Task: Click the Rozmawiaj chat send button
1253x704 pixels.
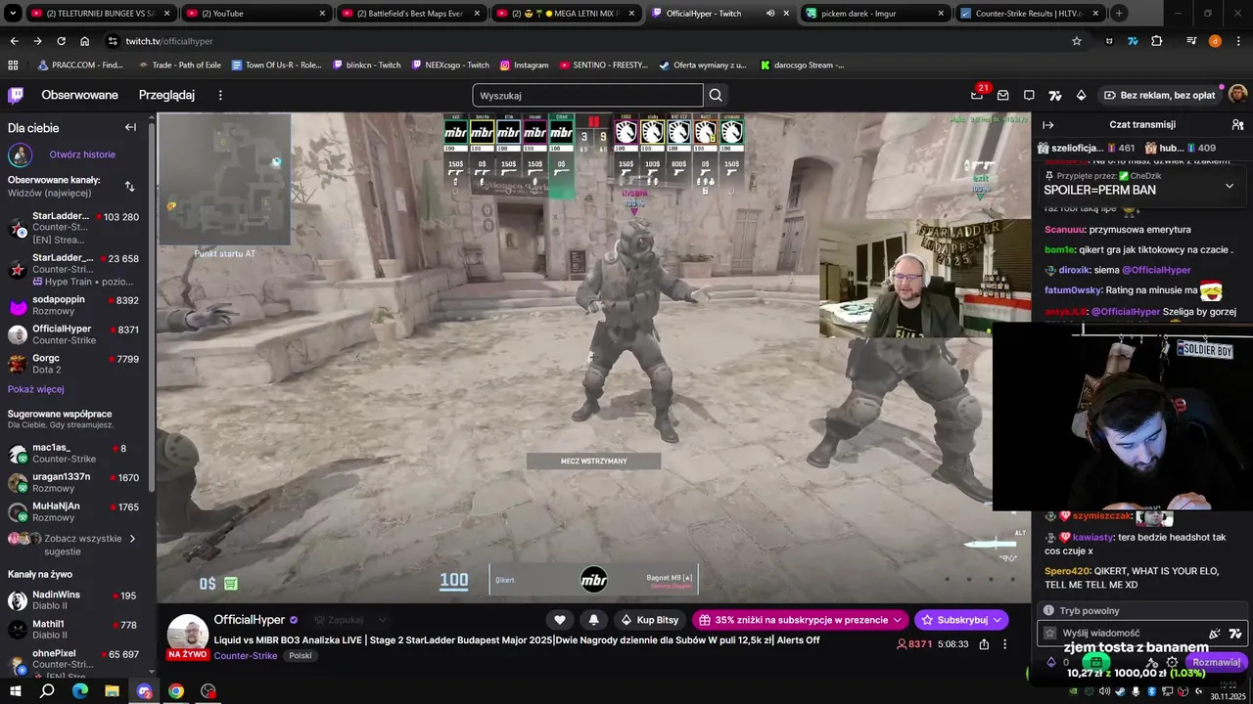Action: click(x=1216, y=662)
